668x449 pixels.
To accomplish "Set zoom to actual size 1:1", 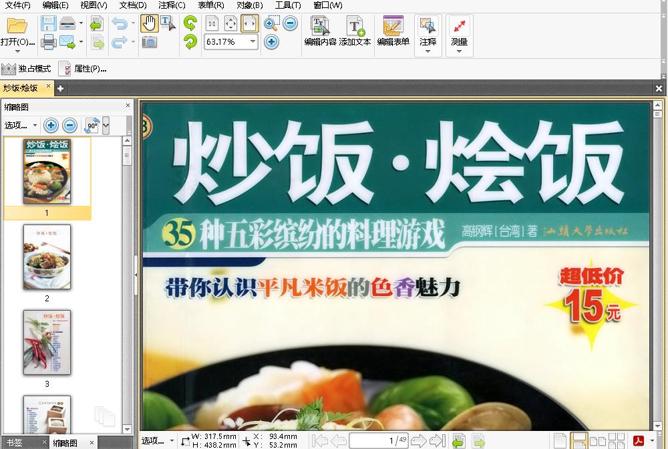I will pos(212,23).
